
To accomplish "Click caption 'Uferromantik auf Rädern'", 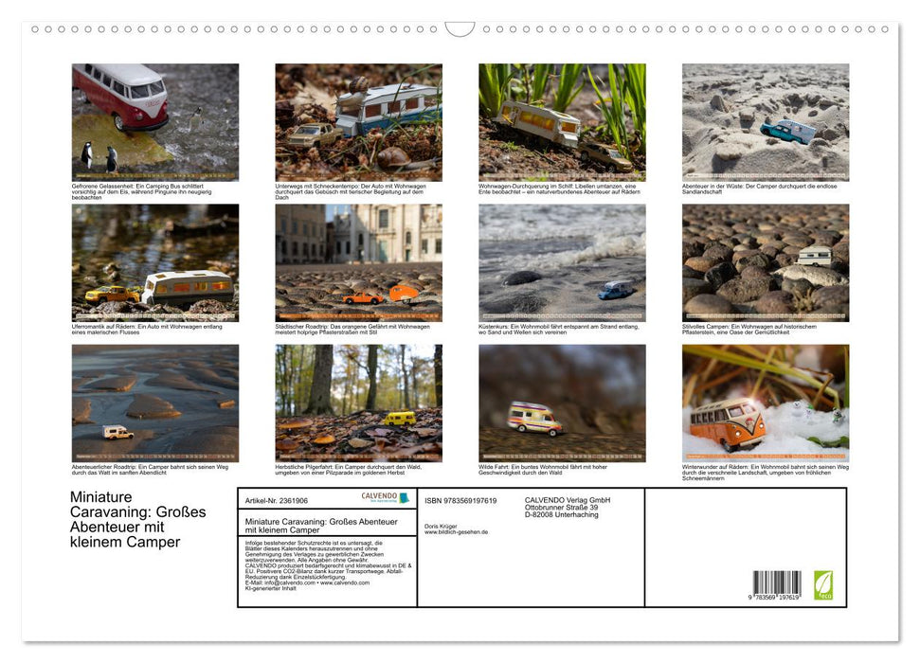I will coord(147,330).
